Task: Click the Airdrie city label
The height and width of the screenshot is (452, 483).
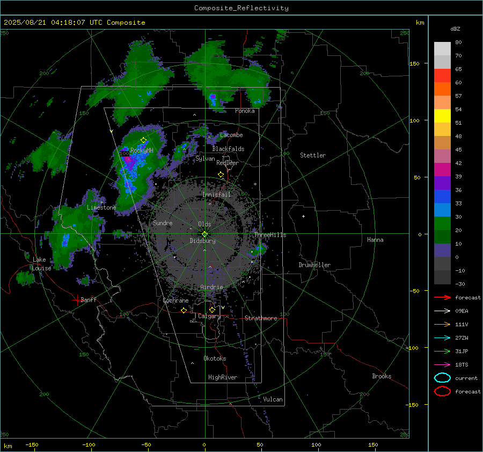Action: pyautogui.click(x=211, y=287)
